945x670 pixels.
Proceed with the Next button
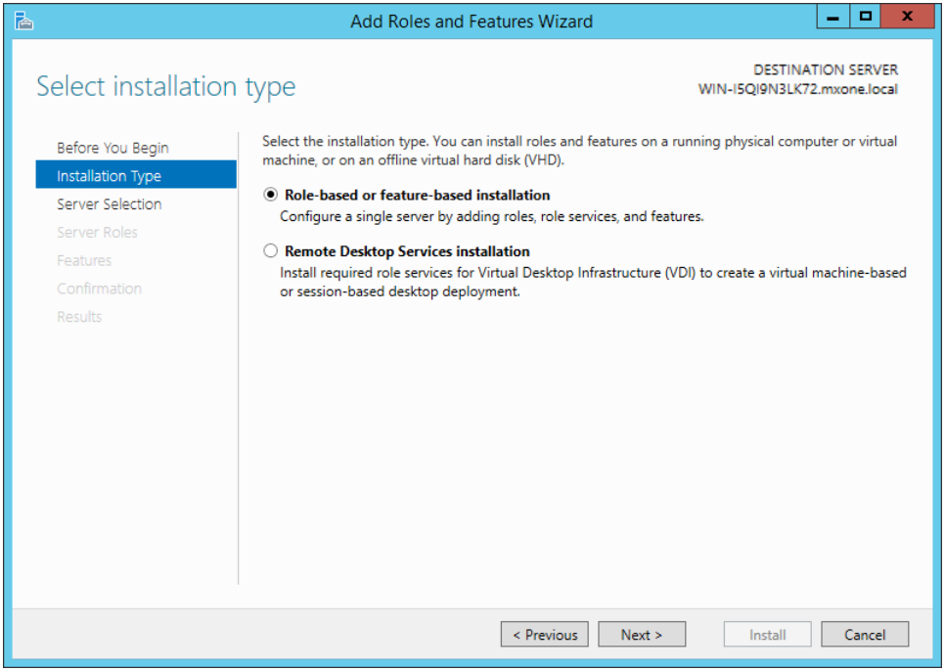click(x=642, y=635)
